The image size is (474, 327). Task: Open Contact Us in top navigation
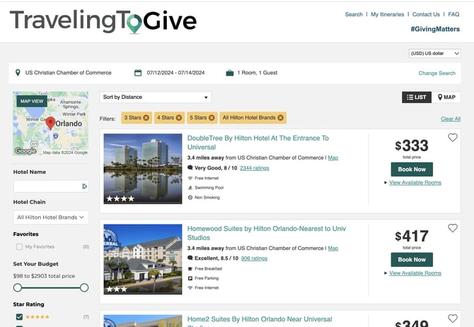(426, 15)
